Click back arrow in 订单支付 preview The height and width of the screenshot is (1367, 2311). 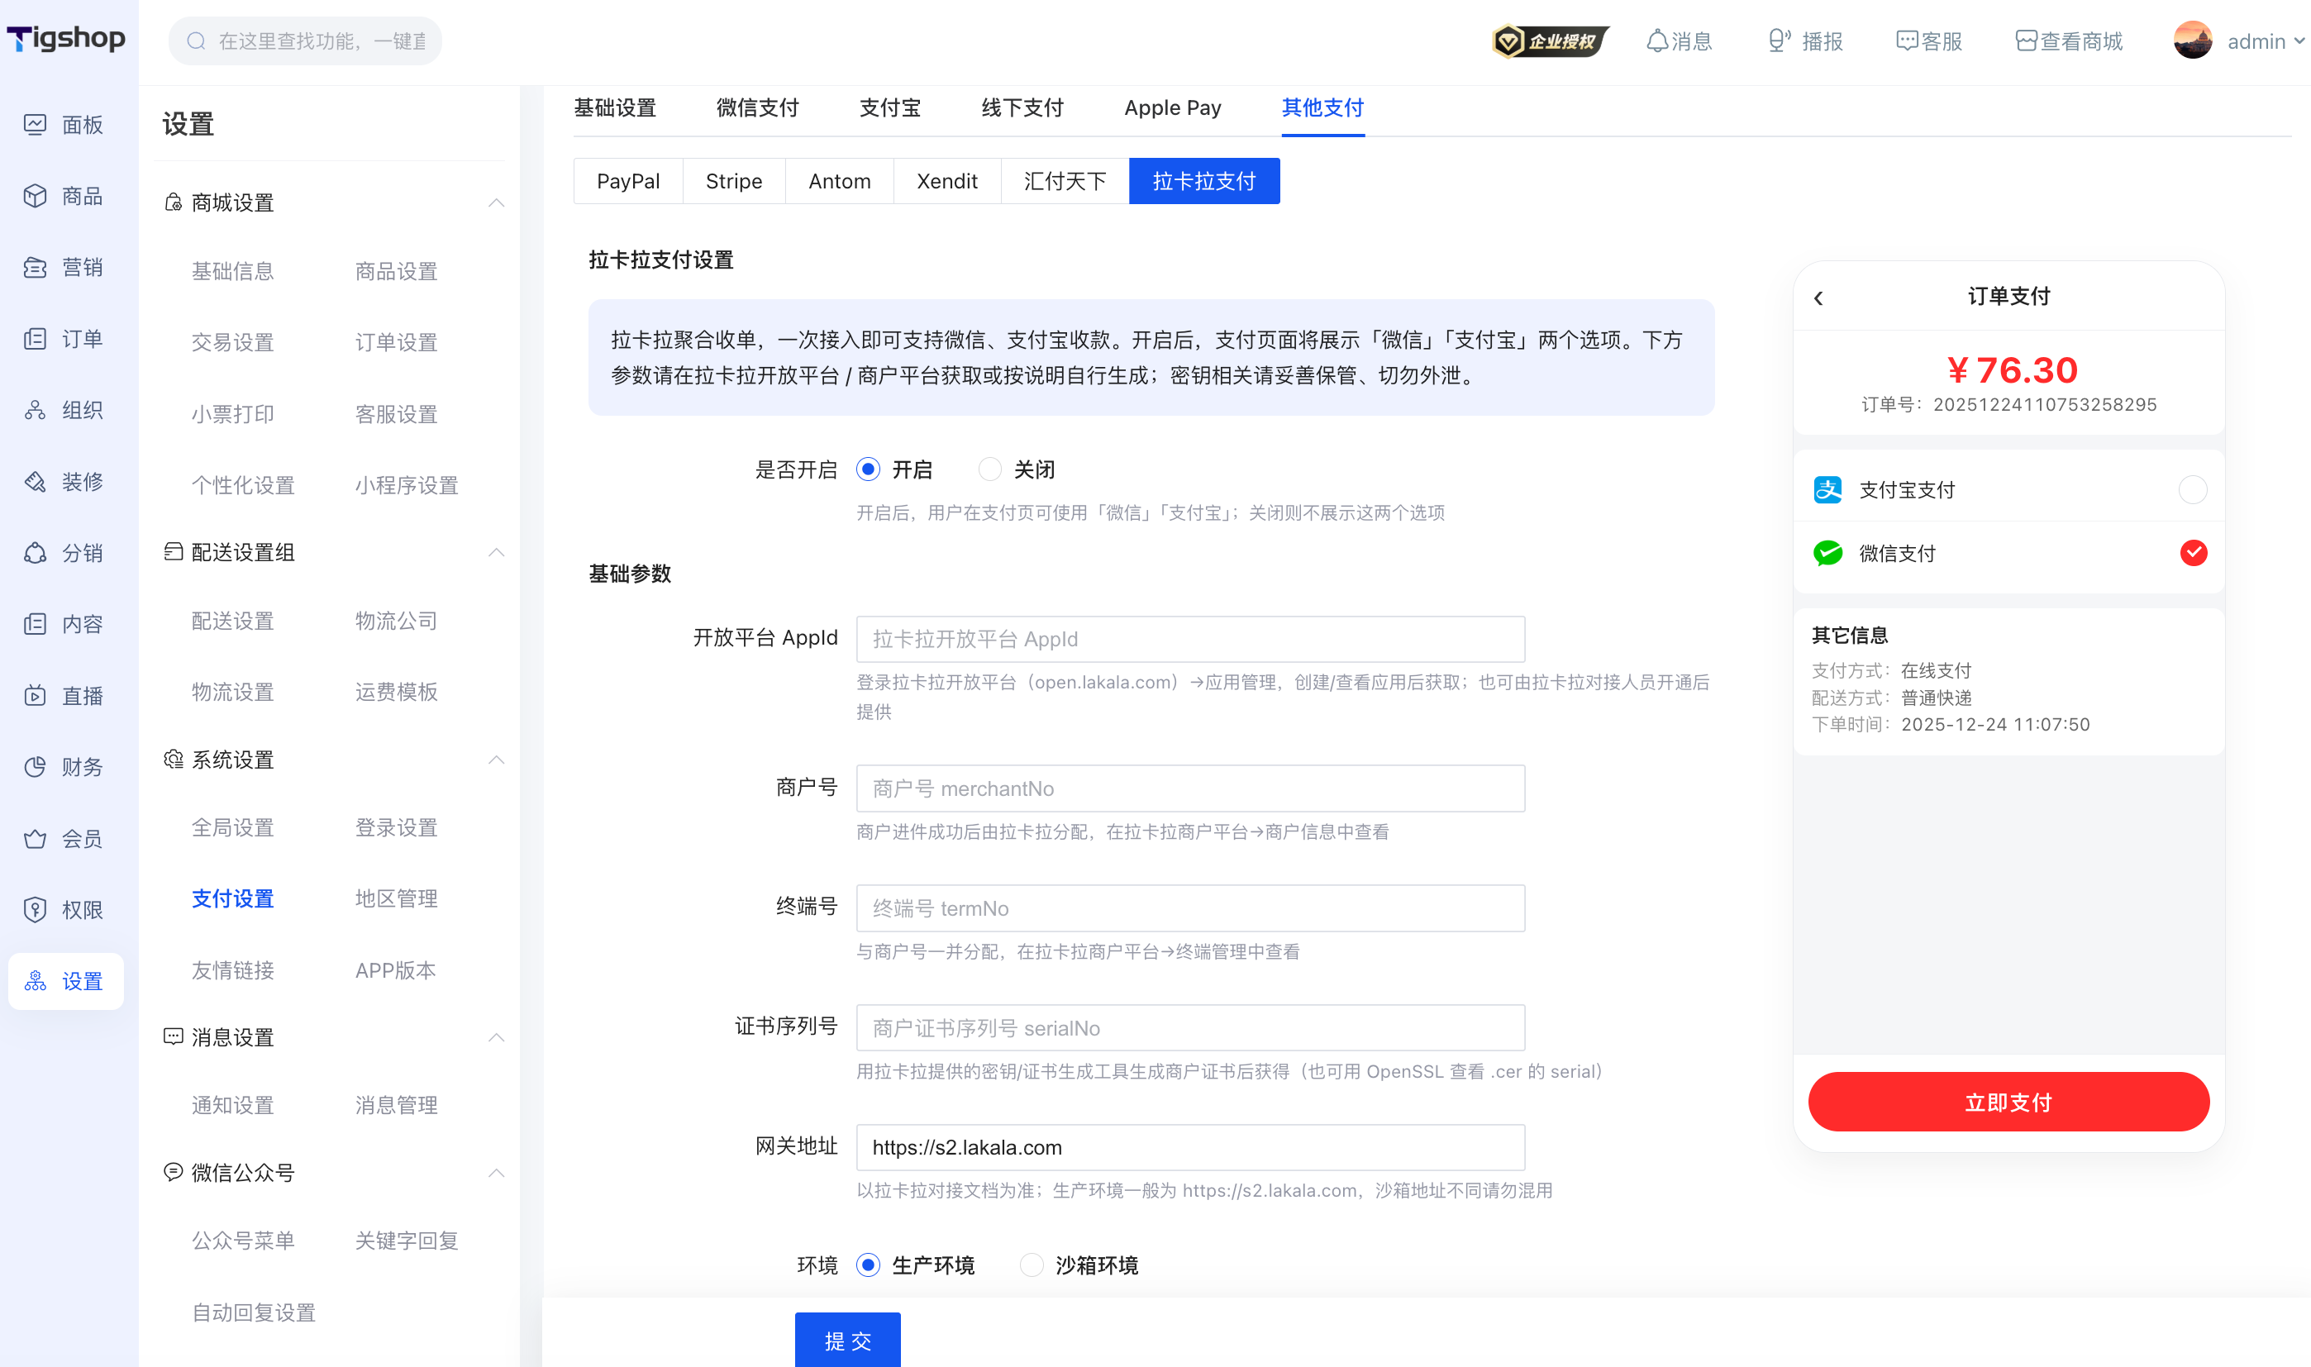[x=1818, y=298]
